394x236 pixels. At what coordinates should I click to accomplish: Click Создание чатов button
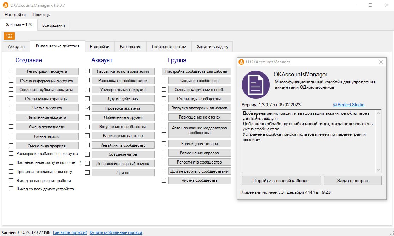click(123, 154)
